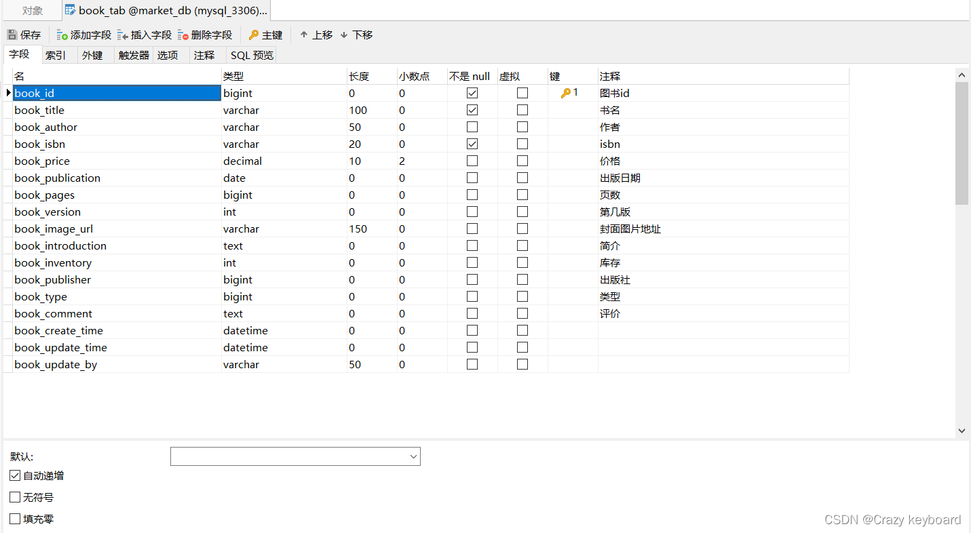Select the book_isbn field name

pyautogui.click(x=40, y=144)
